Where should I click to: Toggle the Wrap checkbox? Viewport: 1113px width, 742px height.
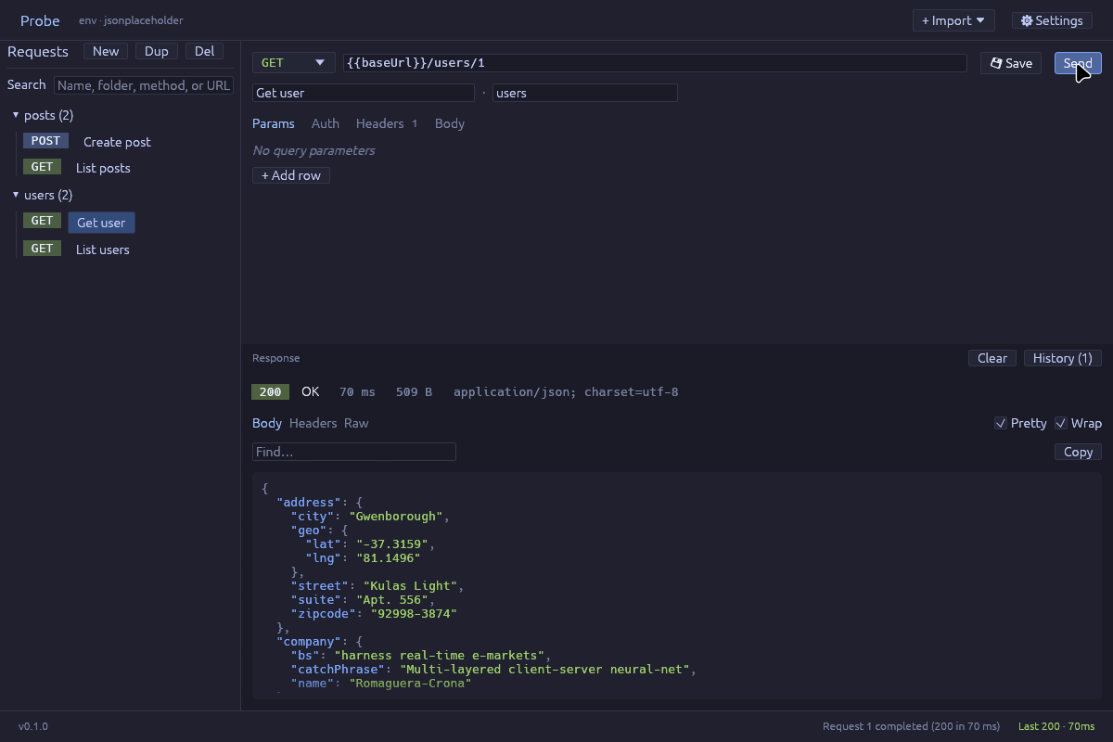(1061, 423)
